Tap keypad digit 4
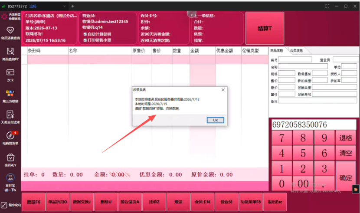The height and width of the screenshot is (213, 360). tap(281, 153)
